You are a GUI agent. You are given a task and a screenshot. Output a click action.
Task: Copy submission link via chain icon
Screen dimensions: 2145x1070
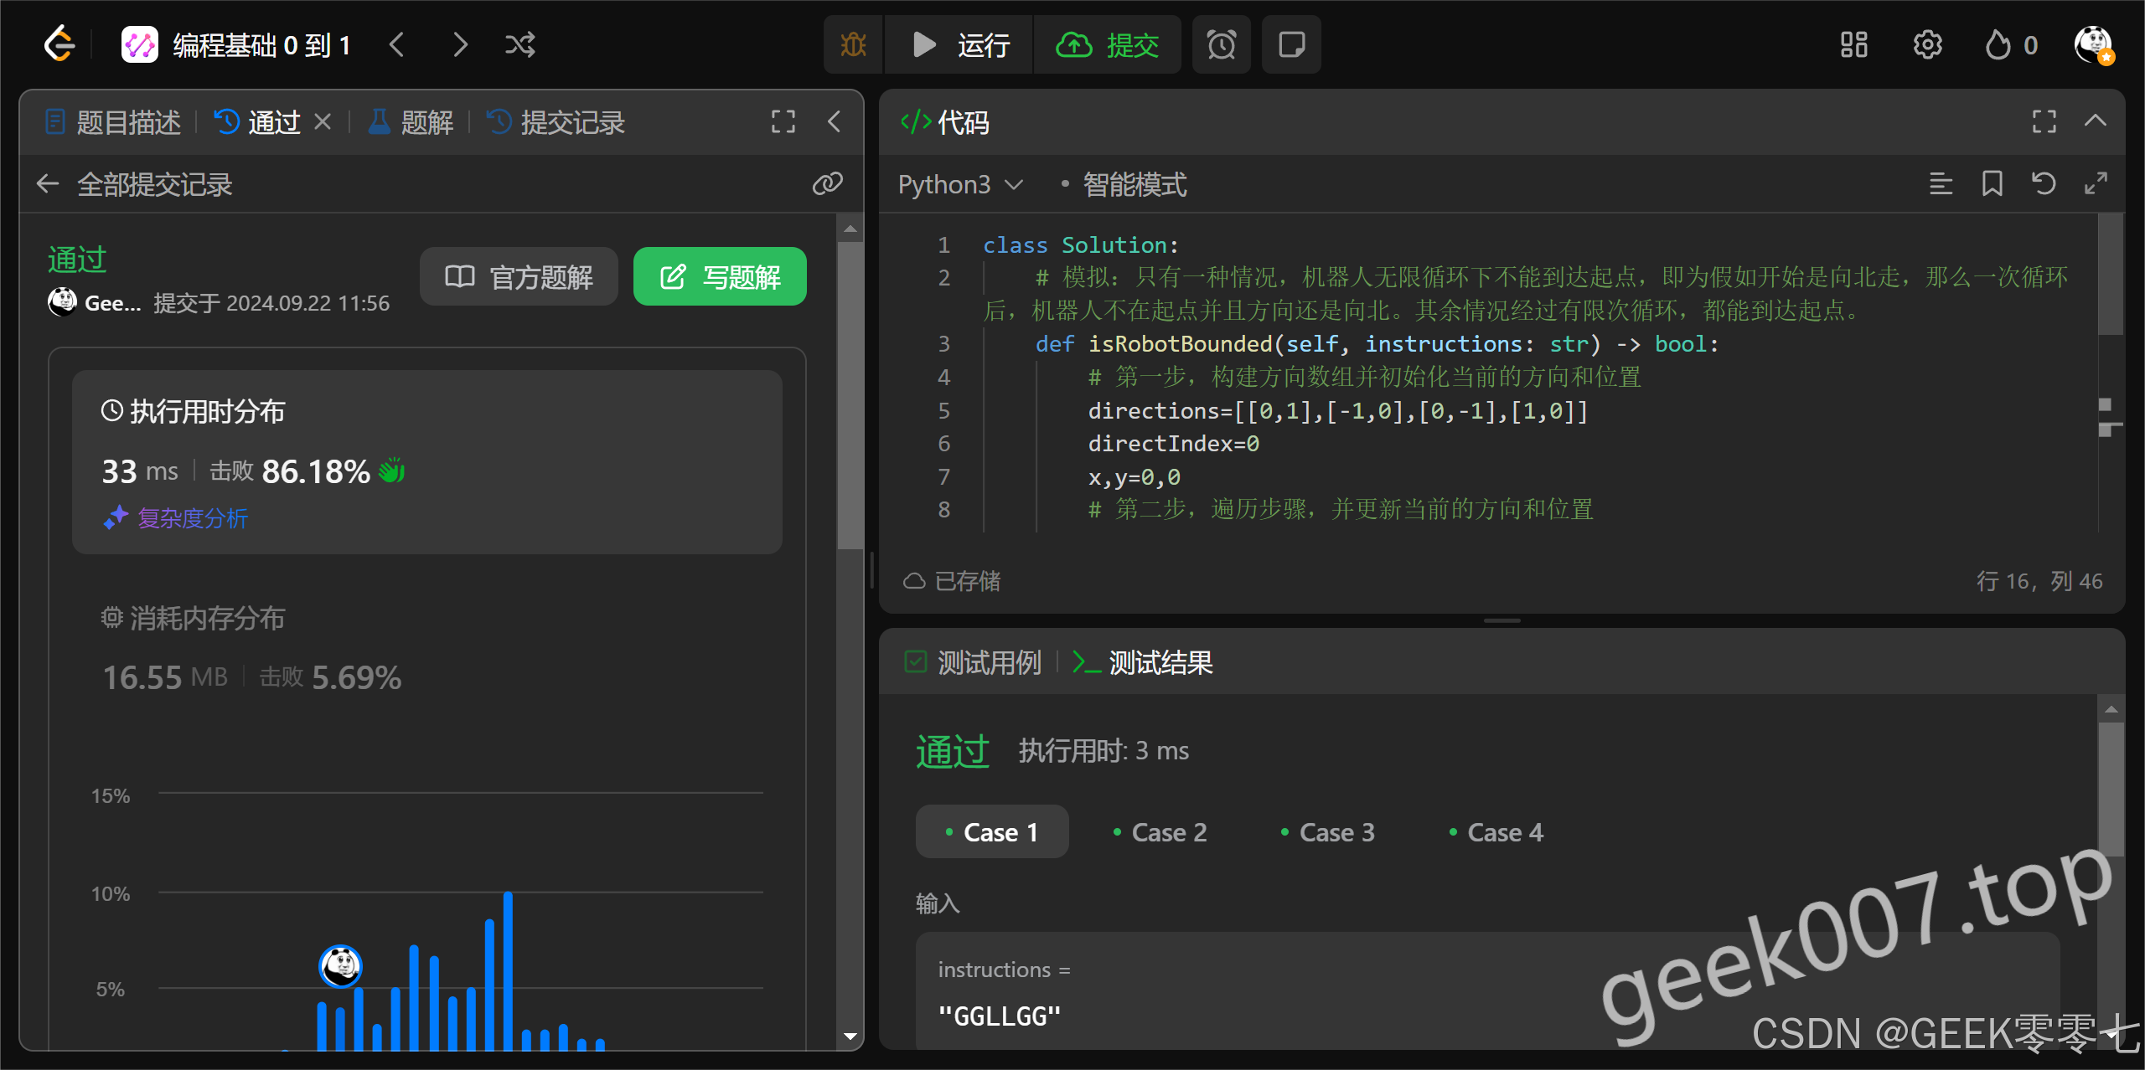click(827, 183)
